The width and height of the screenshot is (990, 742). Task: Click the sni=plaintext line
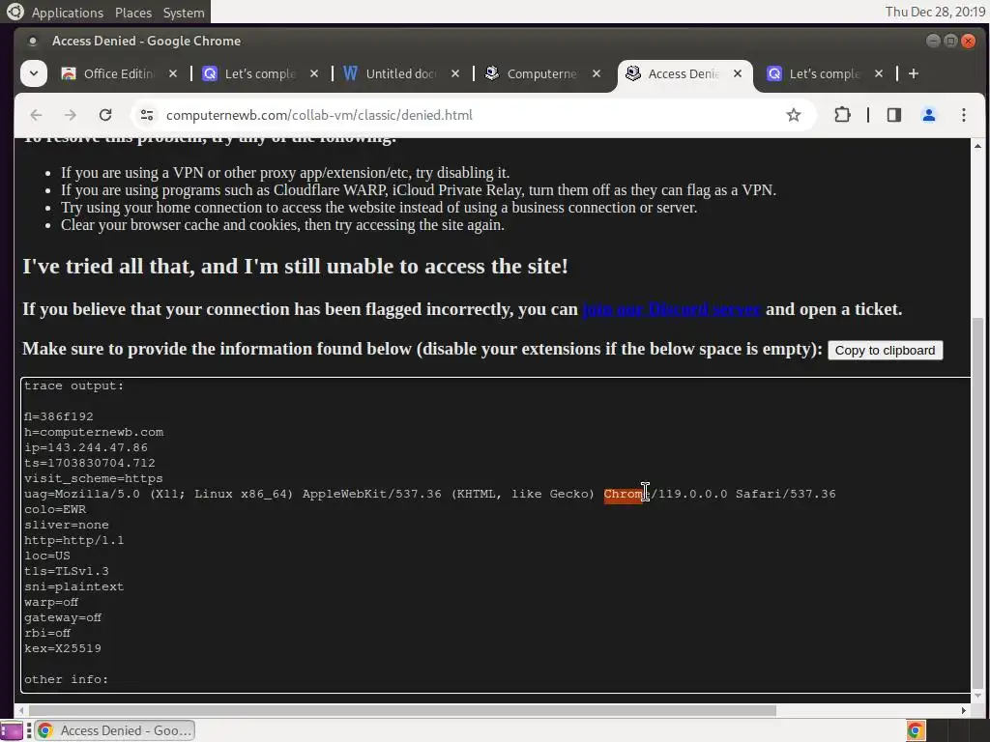tap(73, 586)
